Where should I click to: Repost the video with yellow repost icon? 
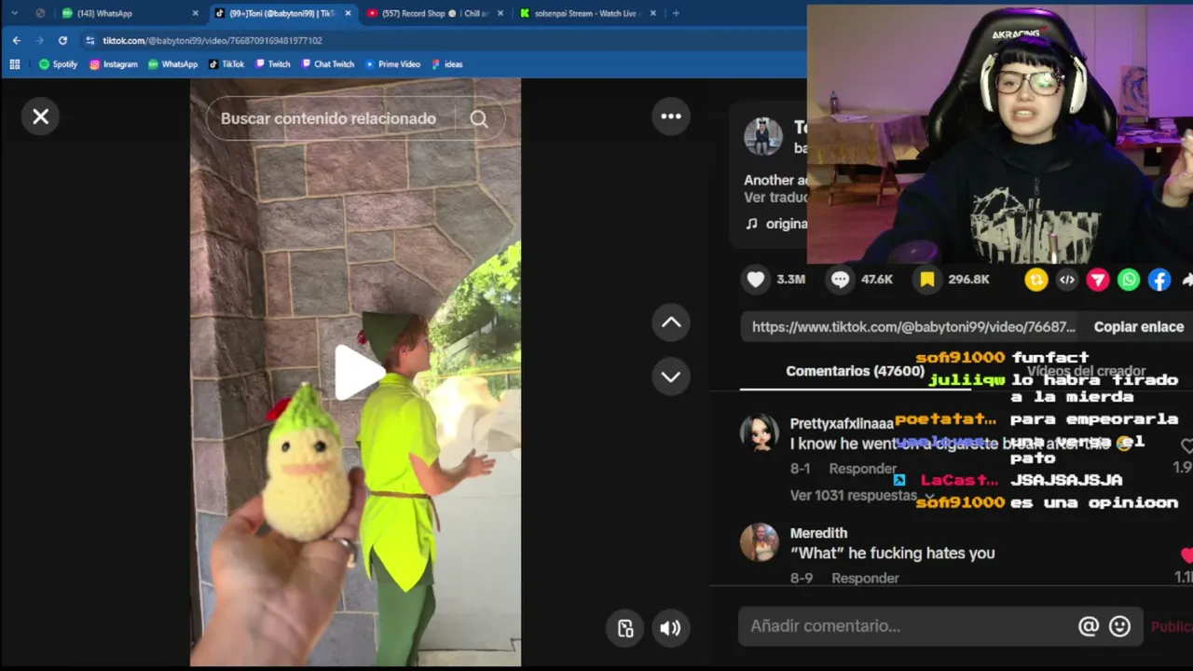(x=1036, y=280)
